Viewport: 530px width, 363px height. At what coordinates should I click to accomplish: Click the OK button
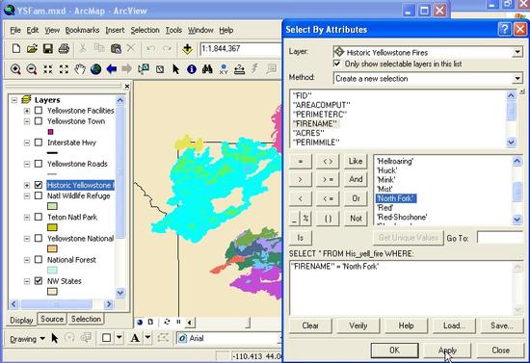pyautogui.click(x=394, y=350)
